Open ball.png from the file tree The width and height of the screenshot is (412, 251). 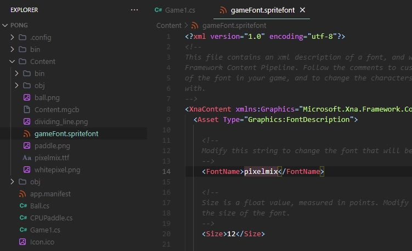(x=47, y=97)
